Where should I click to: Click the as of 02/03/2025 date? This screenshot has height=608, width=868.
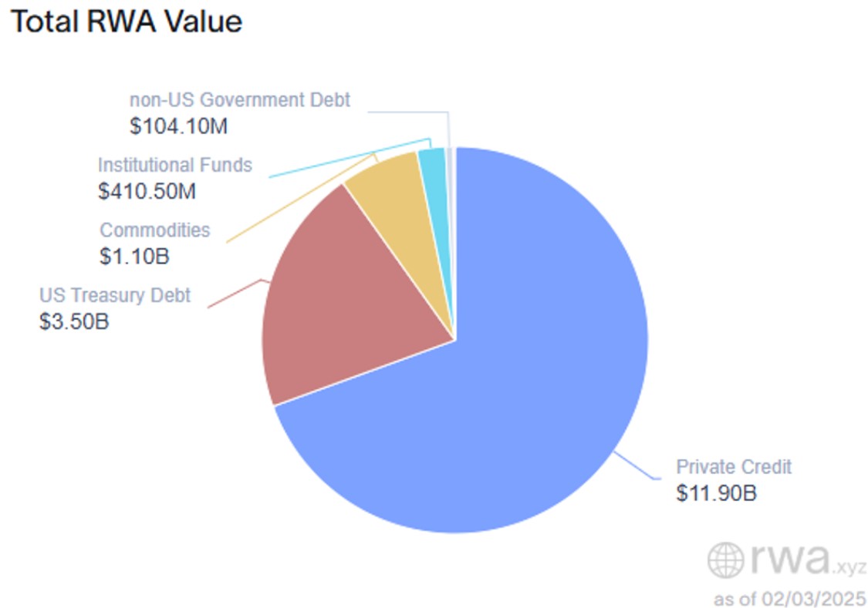coord(789,598)
